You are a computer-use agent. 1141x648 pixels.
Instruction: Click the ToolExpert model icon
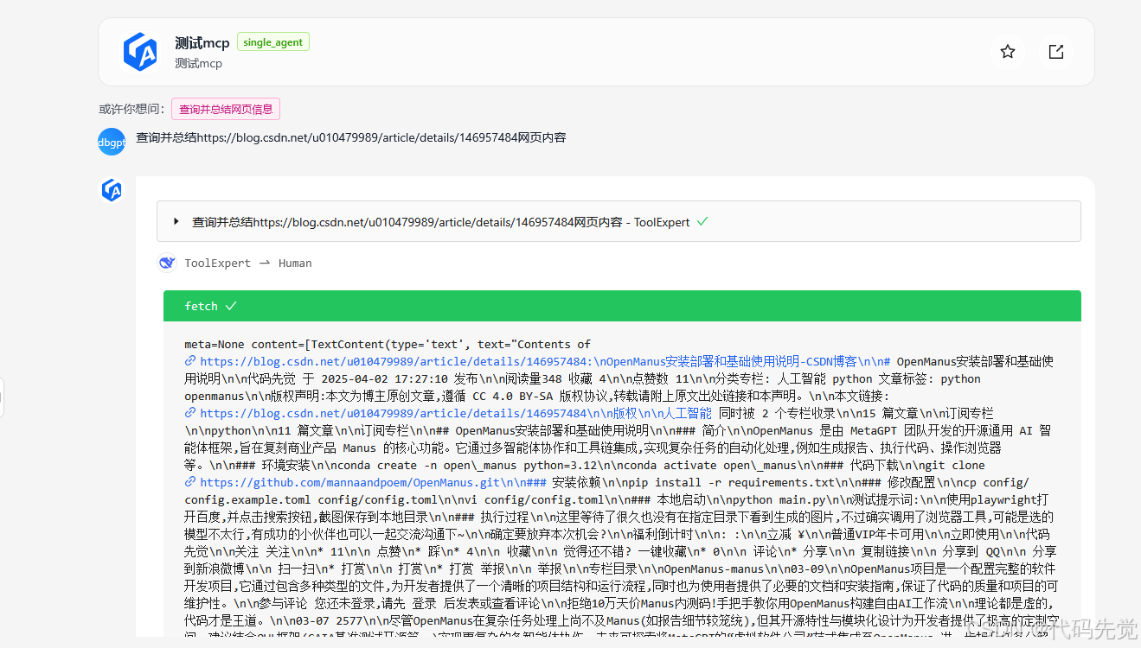[x=167, y=263]
